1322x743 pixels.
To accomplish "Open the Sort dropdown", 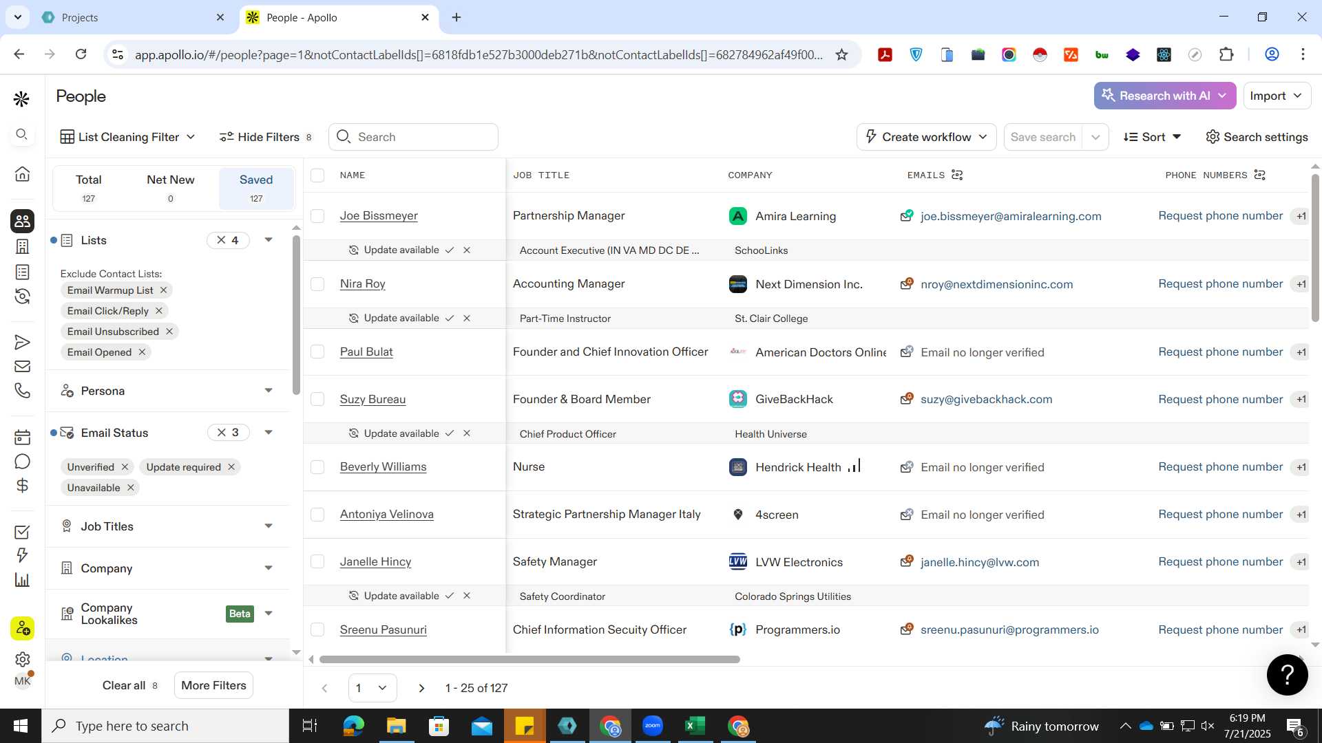I will pyautogui.click(x=1153, y=137).
